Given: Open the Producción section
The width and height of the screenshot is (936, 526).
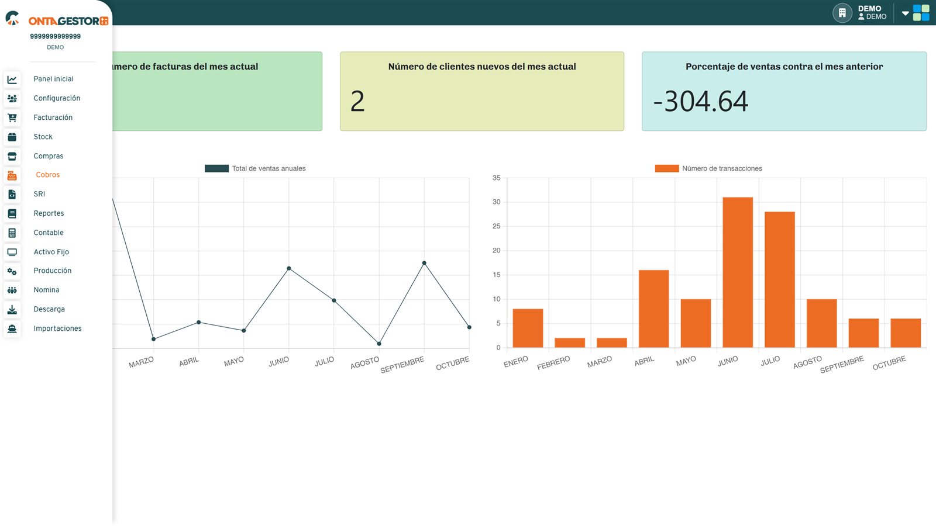Looking at the screenshot, I should (x=53, y=271).
